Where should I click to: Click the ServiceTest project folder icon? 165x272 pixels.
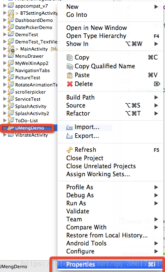(11, 99)
